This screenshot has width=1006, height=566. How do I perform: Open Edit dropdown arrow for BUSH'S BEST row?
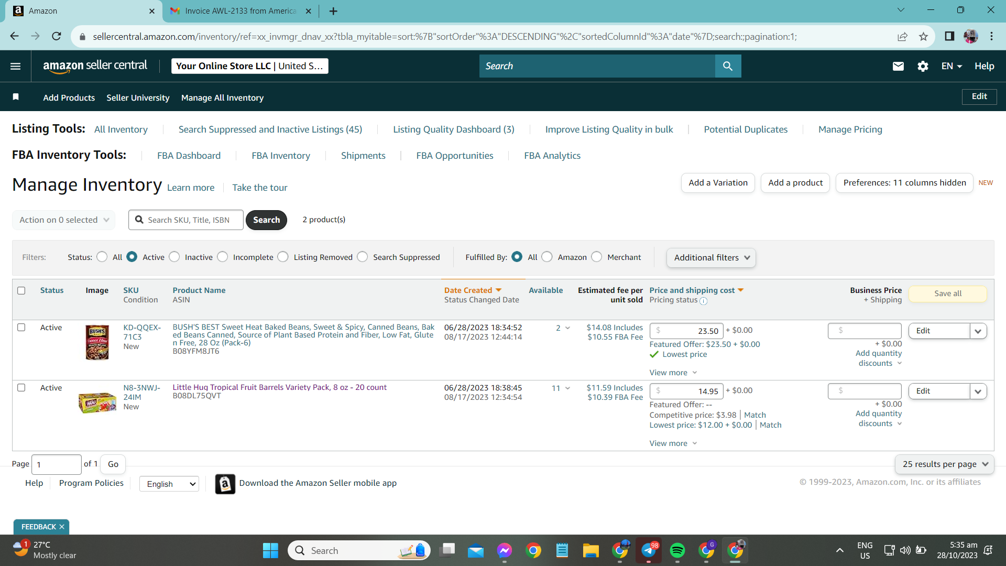978,331
